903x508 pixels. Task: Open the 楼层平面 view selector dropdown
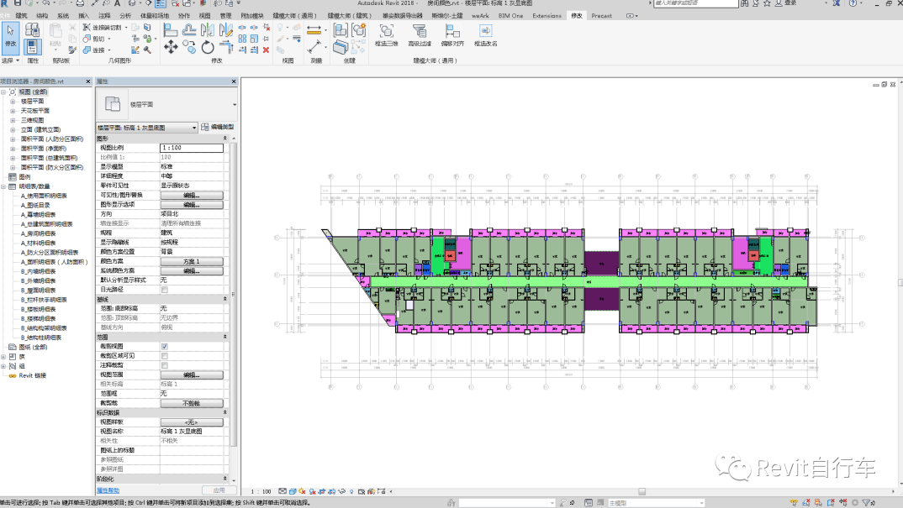pos(194,128)
